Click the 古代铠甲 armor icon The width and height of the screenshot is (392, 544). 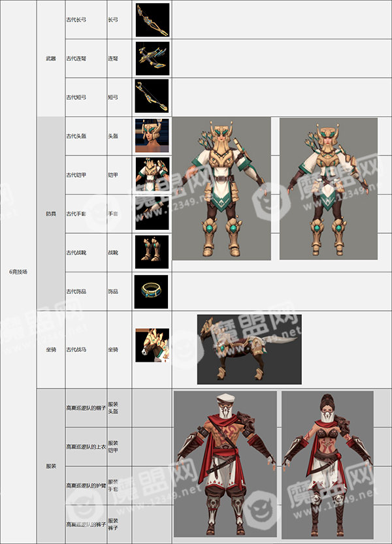[152, 174]
